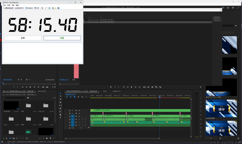Click the yellow star icon in Stopwatch
The width and height of the screenshot is (242, 144).
pos(56,8)
